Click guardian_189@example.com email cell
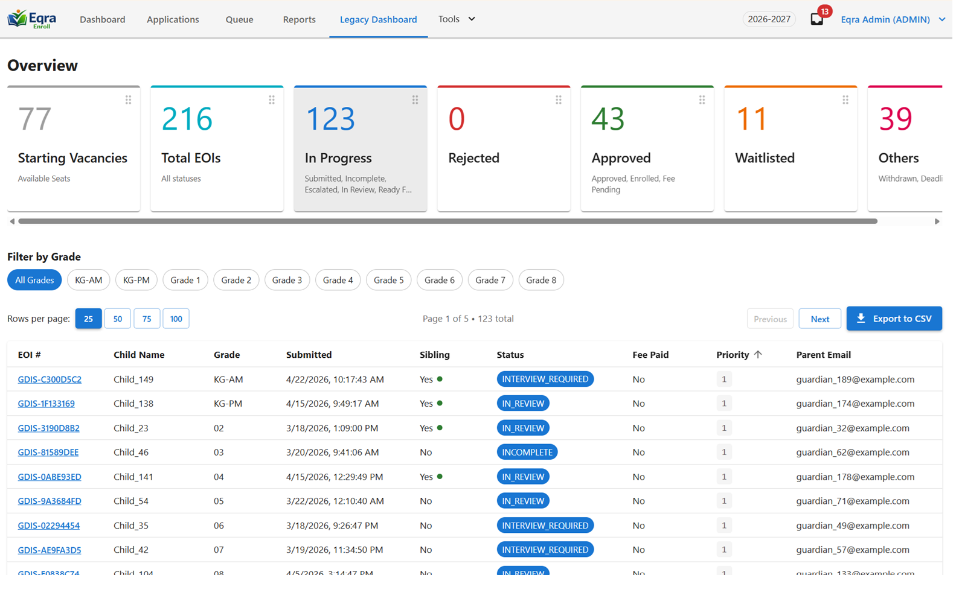 (855, 380)
